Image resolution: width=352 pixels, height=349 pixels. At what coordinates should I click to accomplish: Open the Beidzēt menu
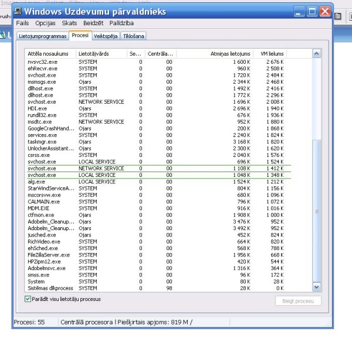(x=93, y=23)
